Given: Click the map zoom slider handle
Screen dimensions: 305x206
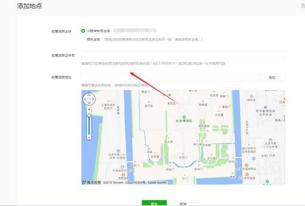Looking at the screenshot, I should [x=89, y=116].
